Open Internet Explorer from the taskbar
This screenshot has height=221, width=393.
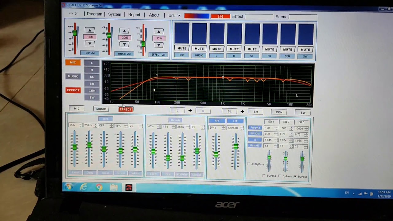[x=84, y=187]
